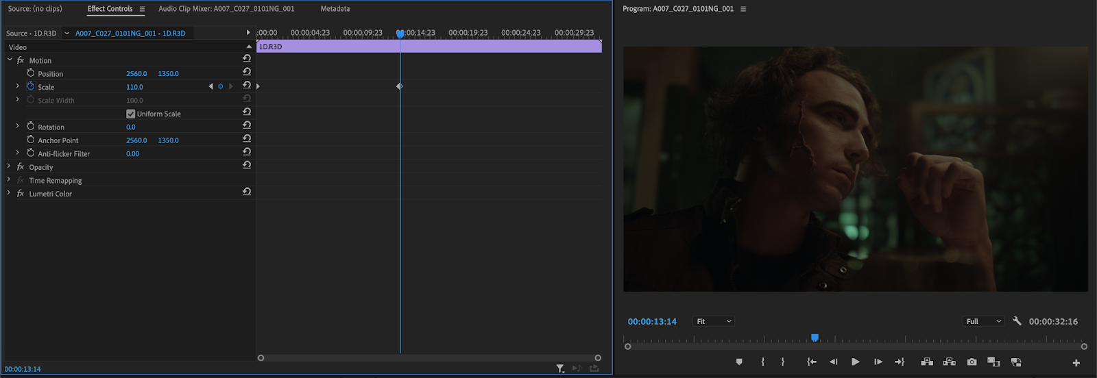1097x378 pixels.
Task: Reset the Position parameter
Action: 247,72
